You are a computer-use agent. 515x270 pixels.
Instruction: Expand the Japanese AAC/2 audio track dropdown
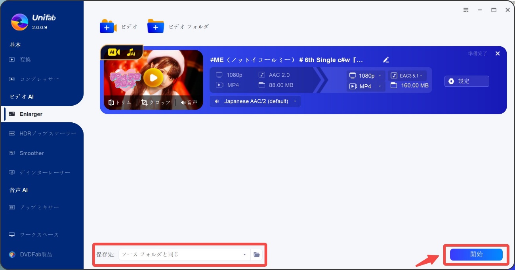tap(255, 101)
